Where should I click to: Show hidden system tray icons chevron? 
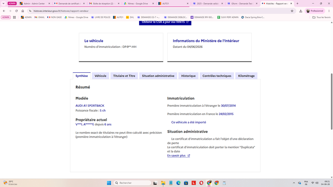(294, 183)
